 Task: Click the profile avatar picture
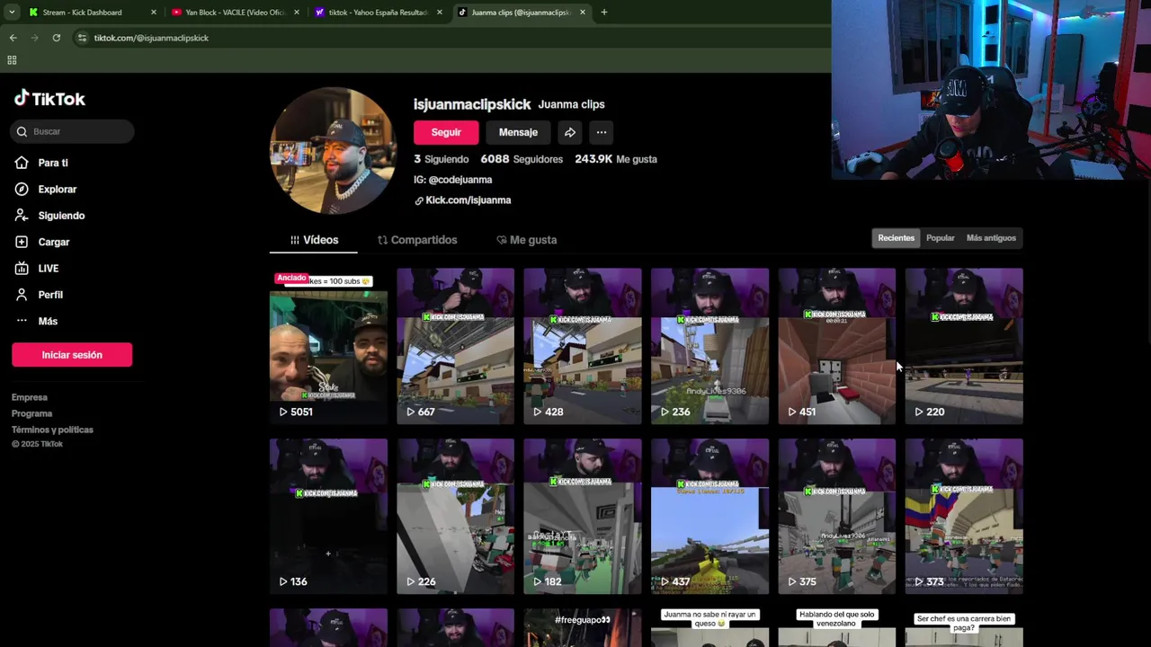click(333, 151)
